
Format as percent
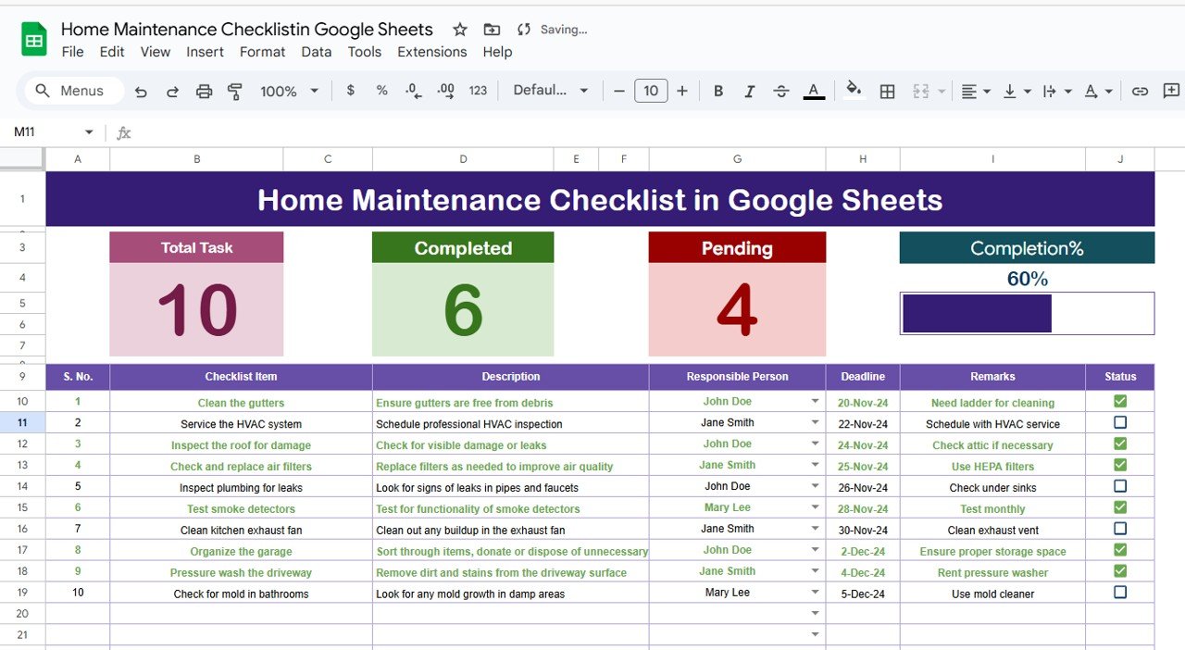click(381, 91)
